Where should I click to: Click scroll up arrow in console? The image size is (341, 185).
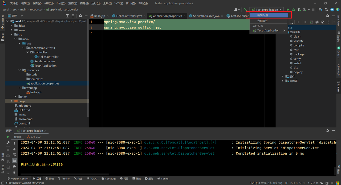pos(14,143)
